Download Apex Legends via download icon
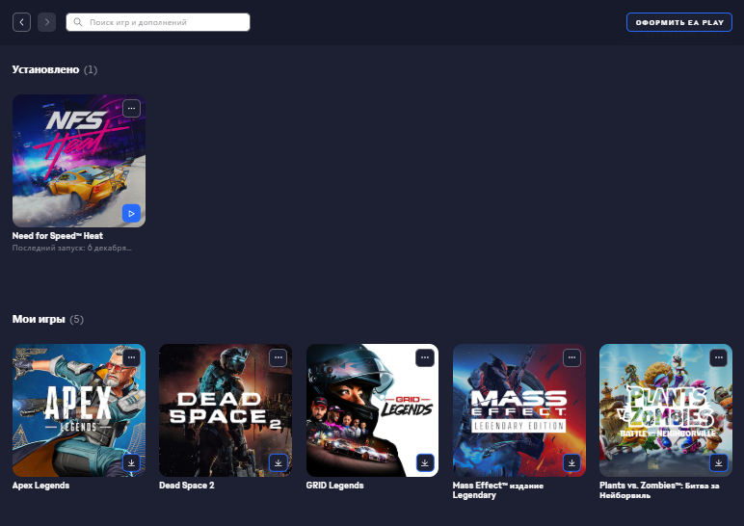 pyautogui.click(x=131, y=462)
